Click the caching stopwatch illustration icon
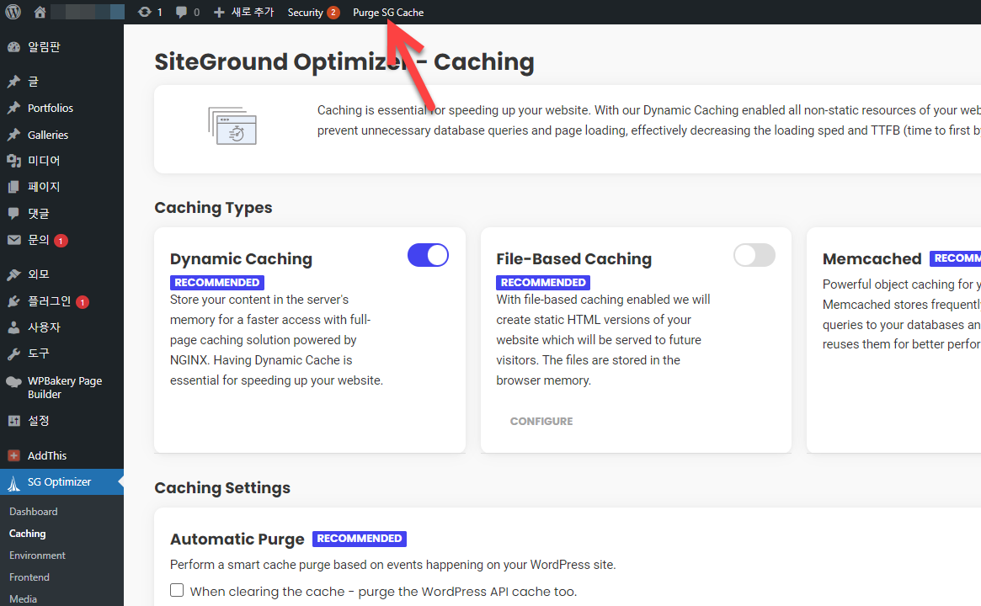The height and width of the screenshot is (606, 981). (232, 125)
